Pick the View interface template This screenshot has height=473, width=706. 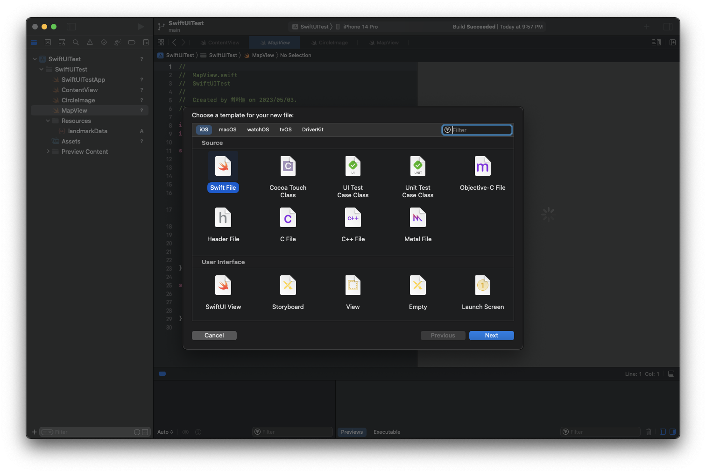point(353,292)
